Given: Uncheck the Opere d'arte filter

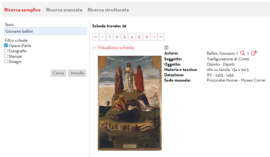Looking at the screenshot, I should 6,45.
